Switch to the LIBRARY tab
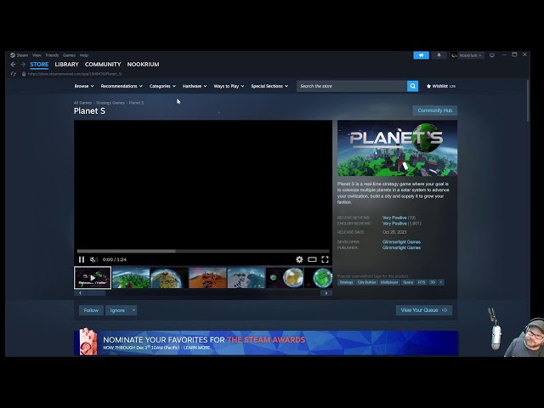544x408 pixels. tap(66, 65)
